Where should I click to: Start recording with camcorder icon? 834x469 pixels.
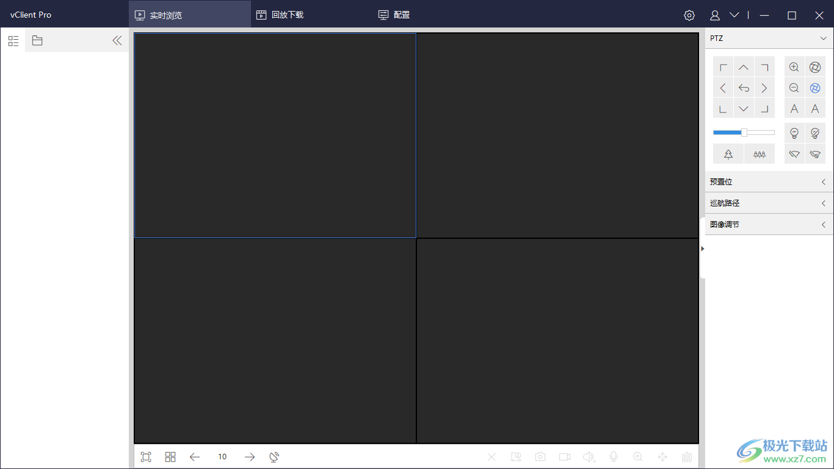pos(565,457)
